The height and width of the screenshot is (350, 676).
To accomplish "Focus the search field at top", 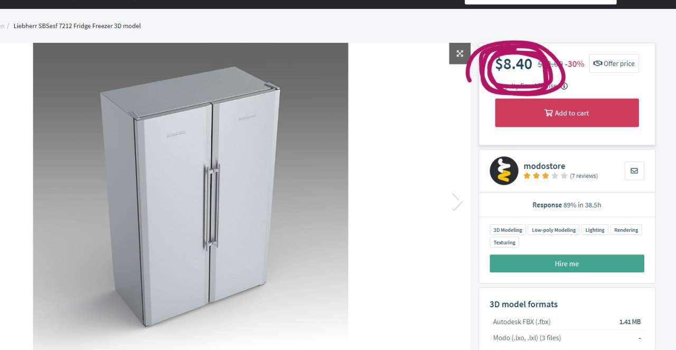I will [540, 2].
